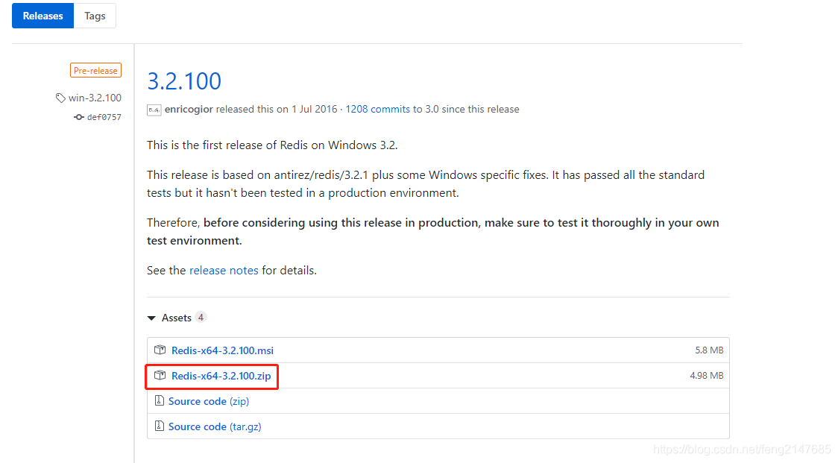This screenshot has width=838, height=463.
Task: Click the file icon for Source code (tar.gz)
Action: [160, 426]
